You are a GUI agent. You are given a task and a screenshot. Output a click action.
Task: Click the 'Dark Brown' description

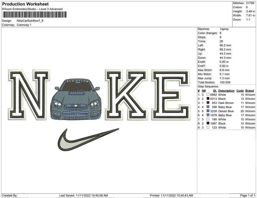226,103
